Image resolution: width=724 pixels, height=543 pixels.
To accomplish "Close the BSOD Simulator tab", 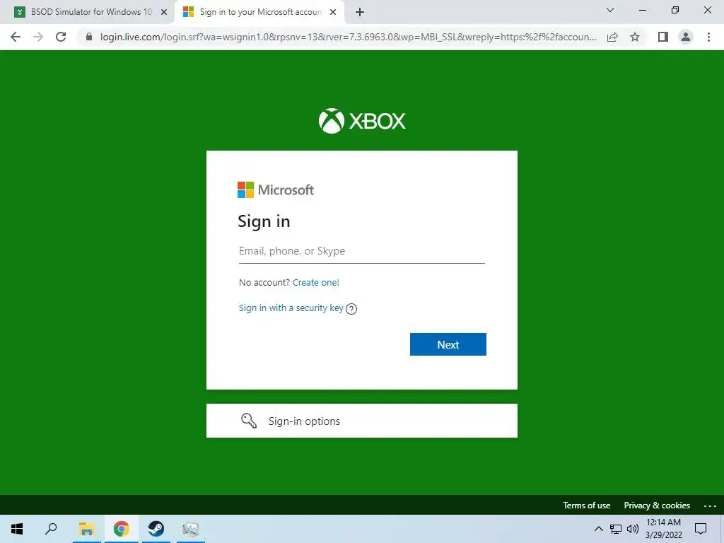I will point(164,12).
